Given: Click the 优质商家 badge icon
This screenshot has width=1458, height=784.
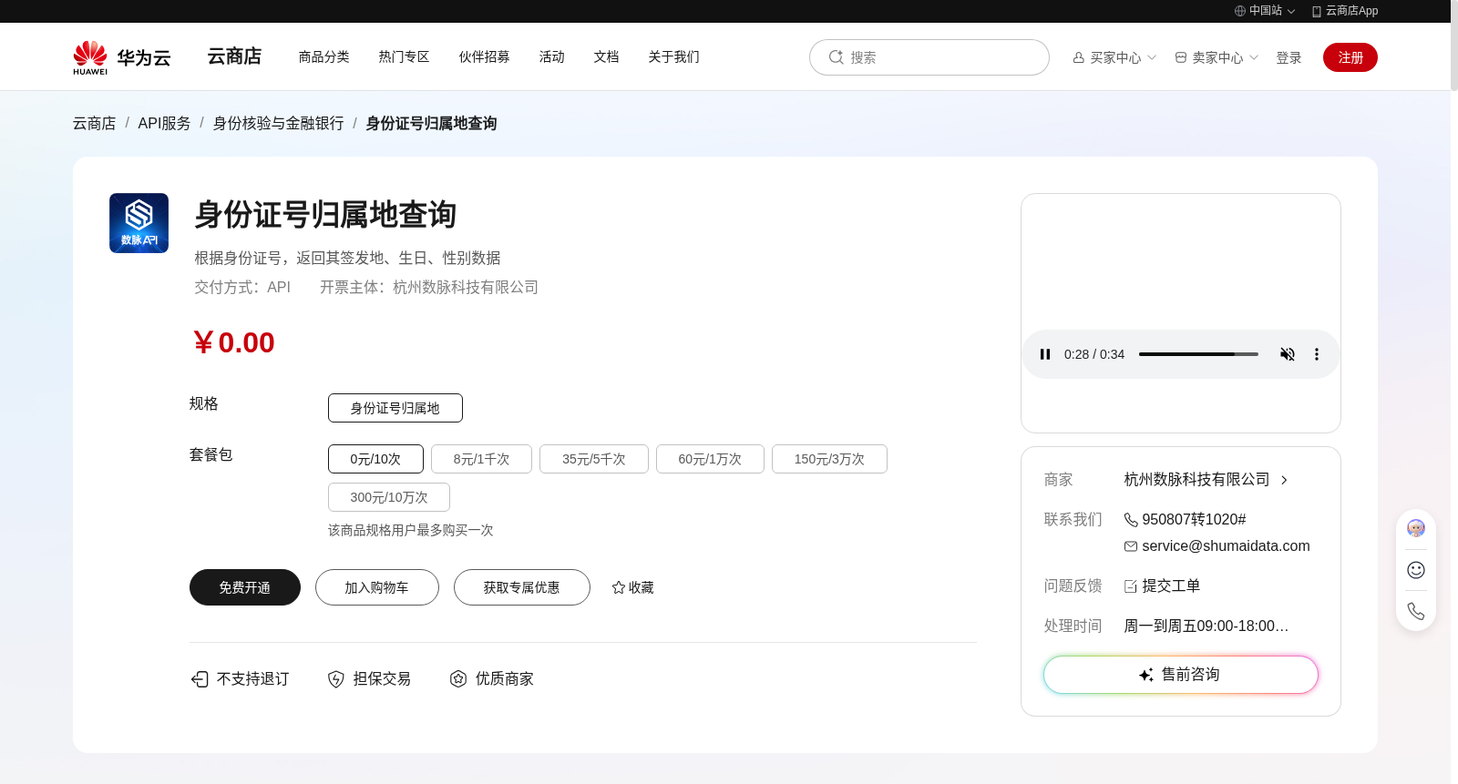Looking at the screenshot, I should click(458, 679).
